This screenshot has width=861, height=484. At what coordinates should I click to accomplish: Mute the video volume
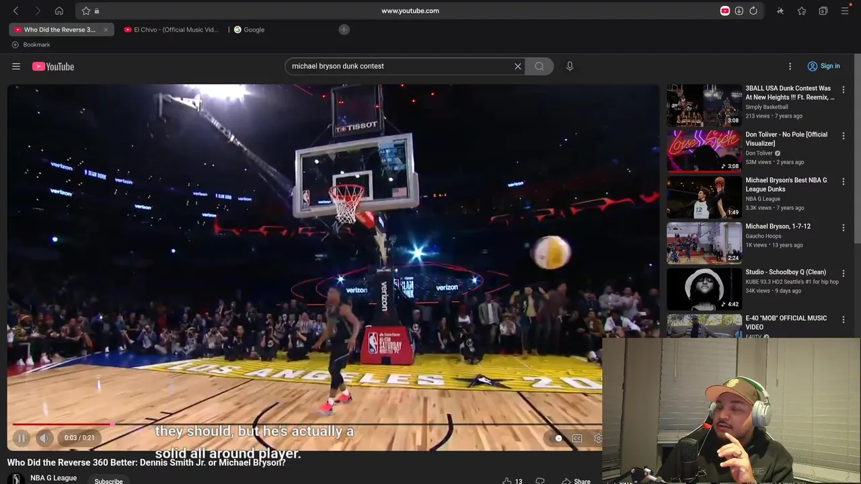(x=44, y=438)
